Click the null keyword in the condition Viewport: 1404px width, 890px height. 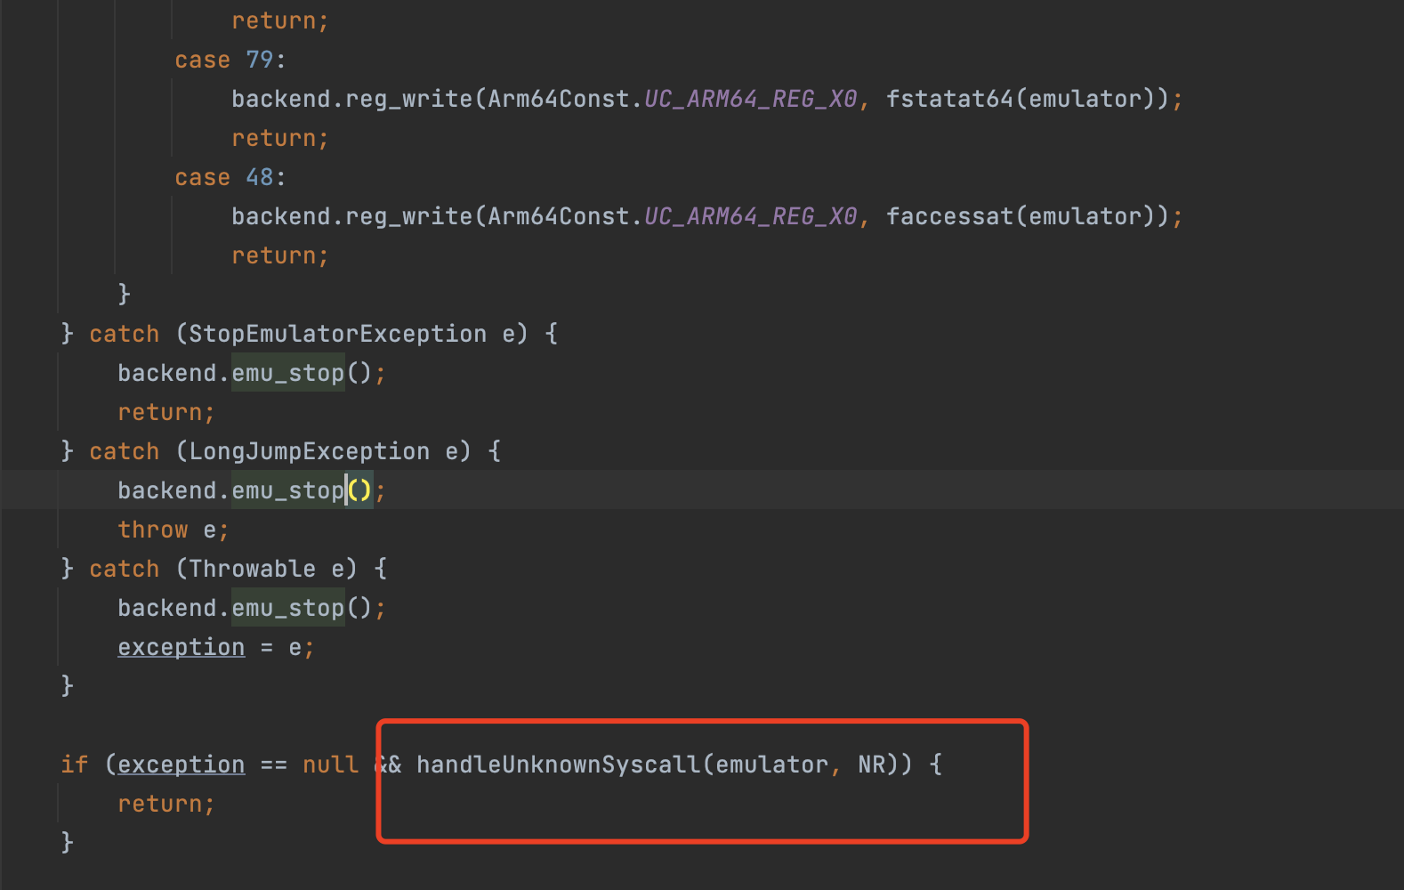[x=331, y=765]
